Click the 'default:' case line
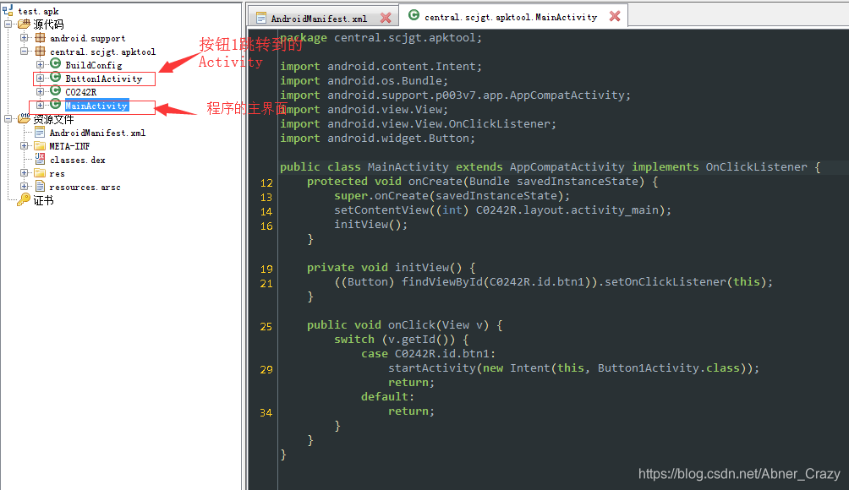Image resolution: width=849 pixels, height=490 pixels. point(387,397)
